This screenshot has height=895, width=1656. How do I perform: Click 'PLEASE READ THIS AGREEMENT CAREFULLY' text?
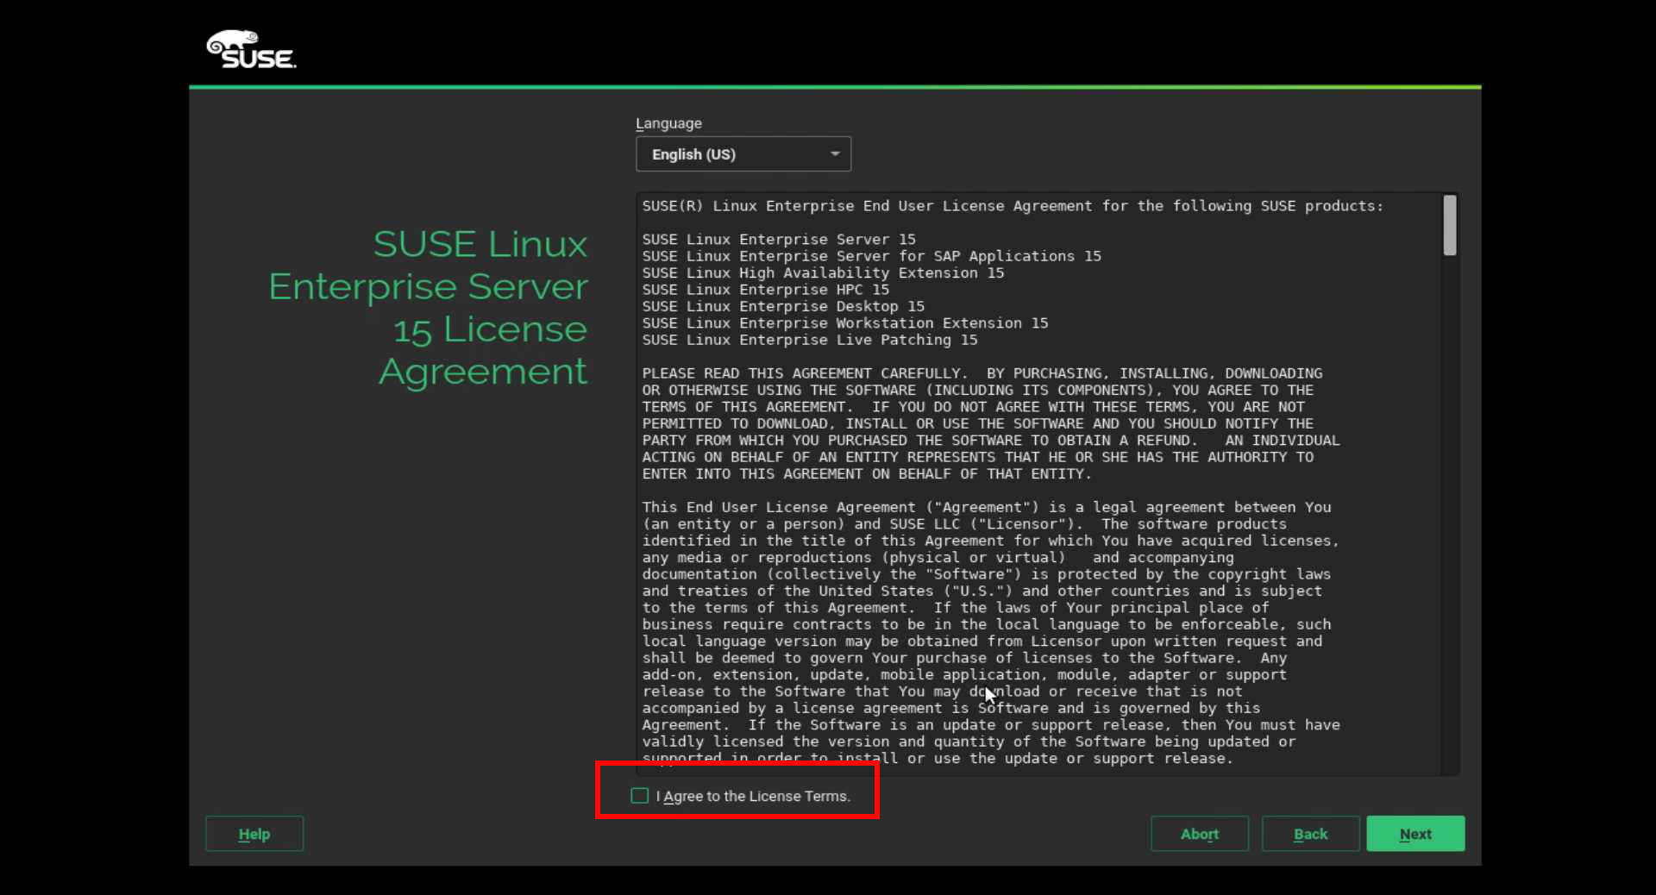point(801,373)
